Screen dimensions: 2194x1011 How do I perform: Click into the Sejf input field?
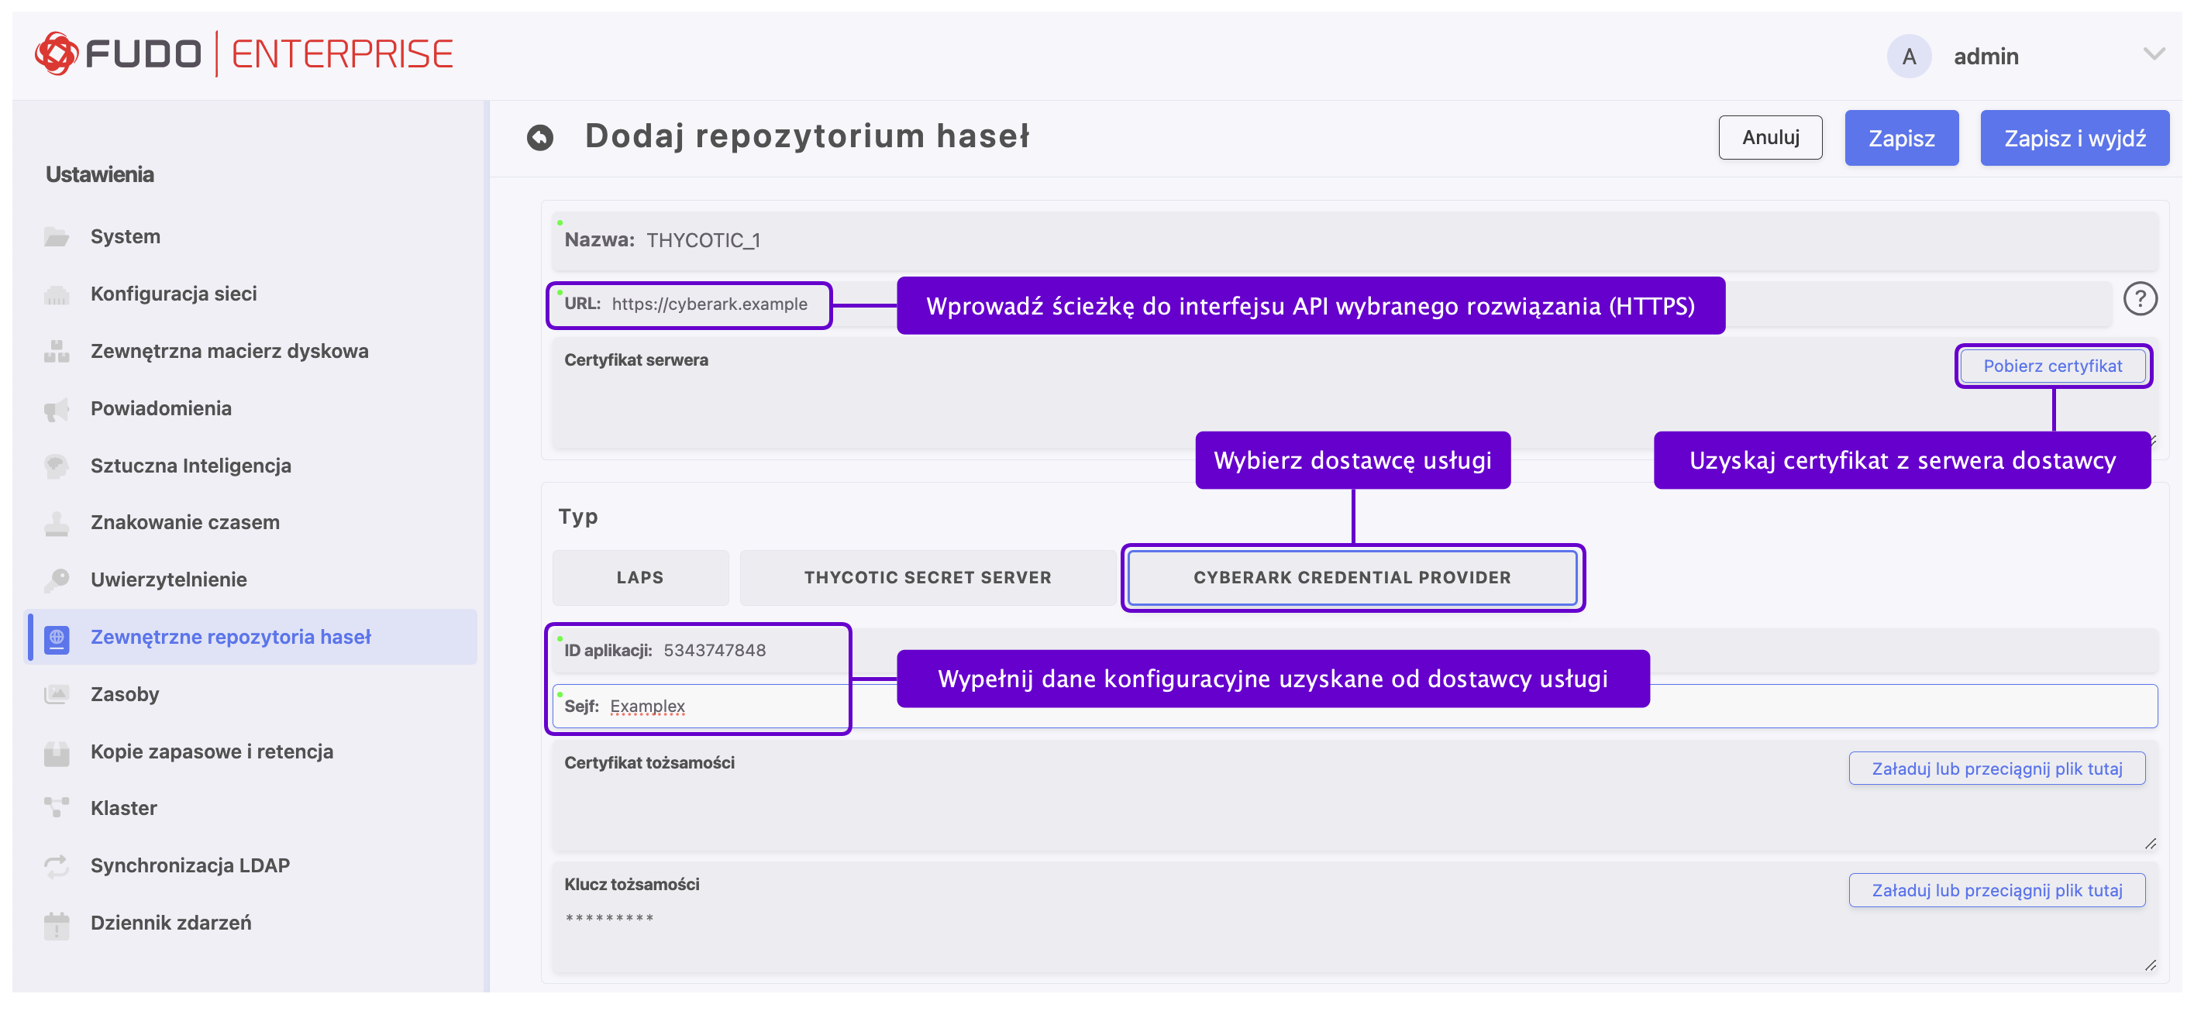pyautogui.click(x=732, y=707)
